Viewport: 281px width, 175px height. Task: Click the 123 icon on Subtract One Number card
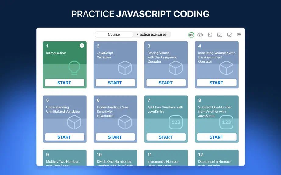[226, 122]
